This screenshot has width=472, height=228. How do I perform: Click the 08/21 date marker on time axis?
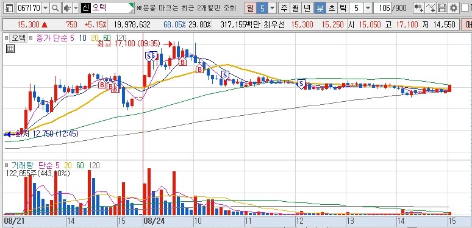point(13,221)
